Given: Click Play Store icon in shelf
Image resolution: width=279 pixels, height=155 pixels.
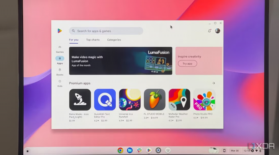Looking at the screenshot, I should point(149,150).
